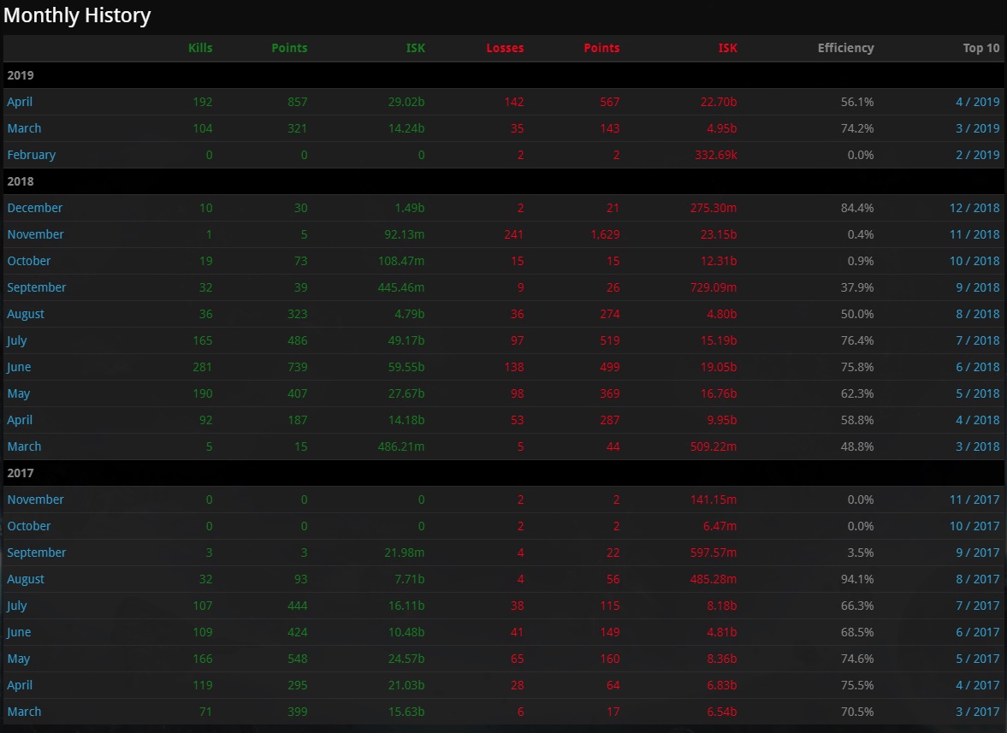View Top 10 for 12 / 2018
The image size is (1007, 733).
(x=974, y=208)
